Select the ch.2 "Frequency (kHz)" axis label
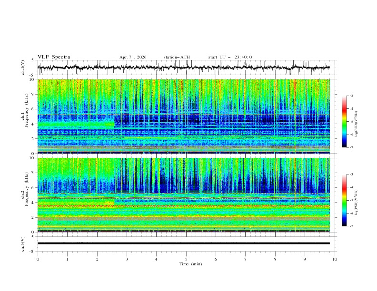 pos(27,189)
